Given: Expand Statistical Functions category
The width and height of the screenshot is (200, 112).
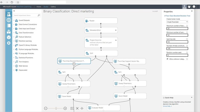Looking at the screenshot, I should point(14,58).
